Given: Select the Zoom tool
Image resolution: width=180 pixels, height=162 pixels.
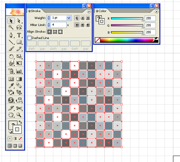Looking at the screenshot, I should (19, 115).
